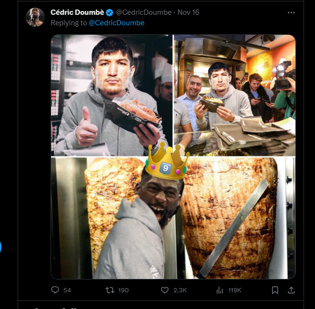The image size is (315, 309).
Task: Like the tweet with the heart icon
Action: 165,290
